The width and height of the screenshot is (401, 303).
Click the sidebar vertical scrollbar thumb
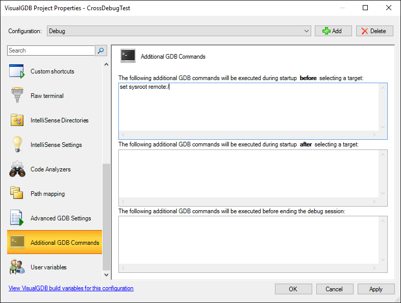tap(106, 217)
